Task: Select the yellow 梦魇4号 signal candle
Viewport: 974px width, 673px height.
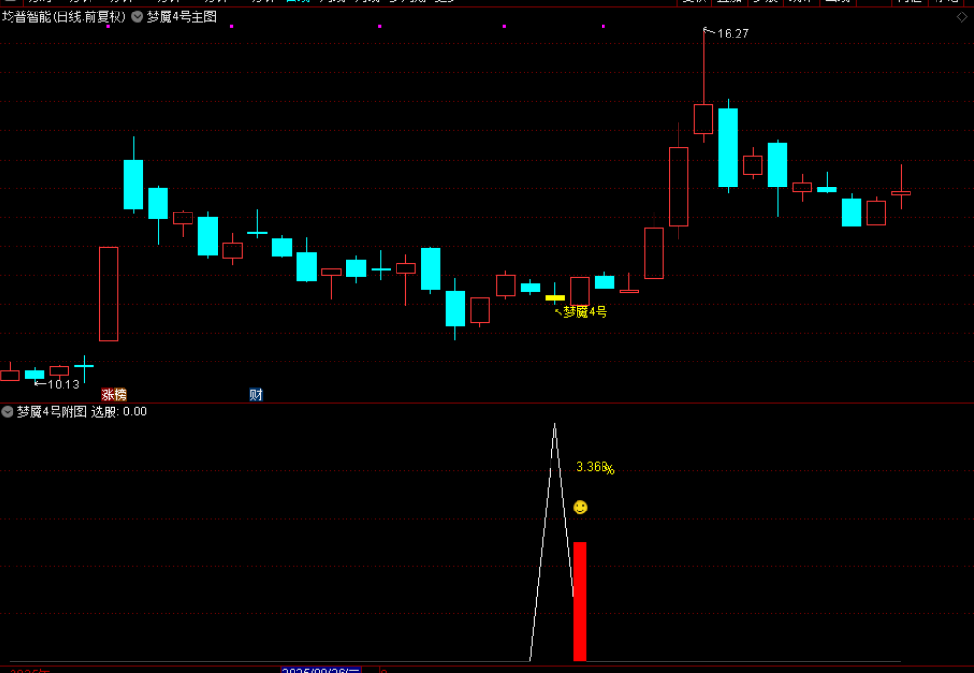Action: click(554, 296)
